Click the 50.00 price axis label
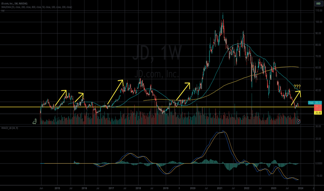324x191 pixels. (318, 79)
